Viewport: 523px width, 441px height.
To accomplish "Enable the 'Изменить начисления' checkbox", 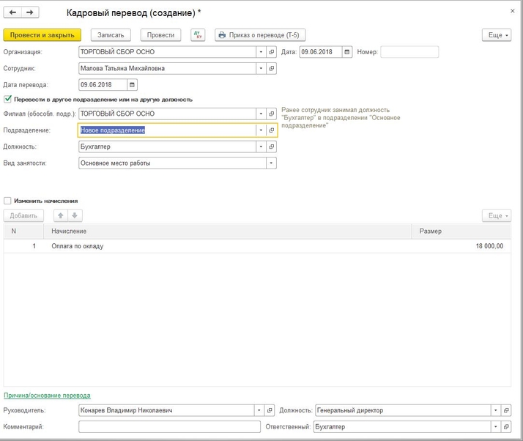I will pyautogui.click(x=8, y=200).
